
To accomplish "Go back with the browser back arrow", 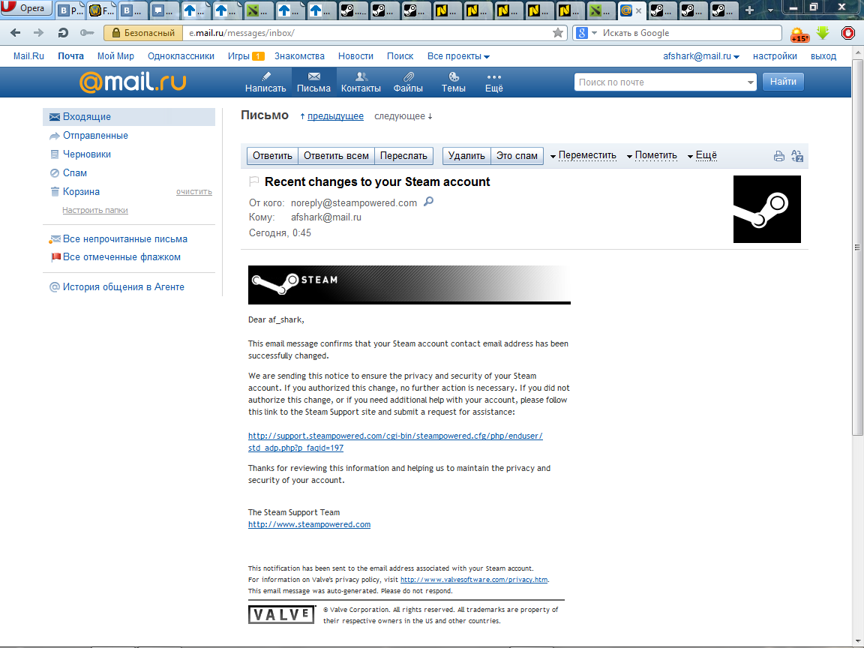I will [x=16, y=33].
